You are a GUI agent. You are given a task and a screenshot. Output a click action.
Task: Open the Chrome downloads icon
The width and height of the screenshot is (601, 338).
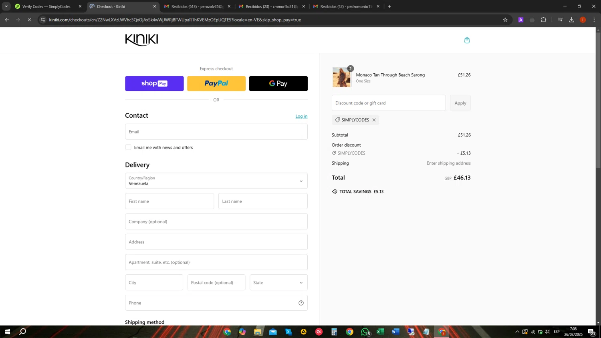[571, 20]
